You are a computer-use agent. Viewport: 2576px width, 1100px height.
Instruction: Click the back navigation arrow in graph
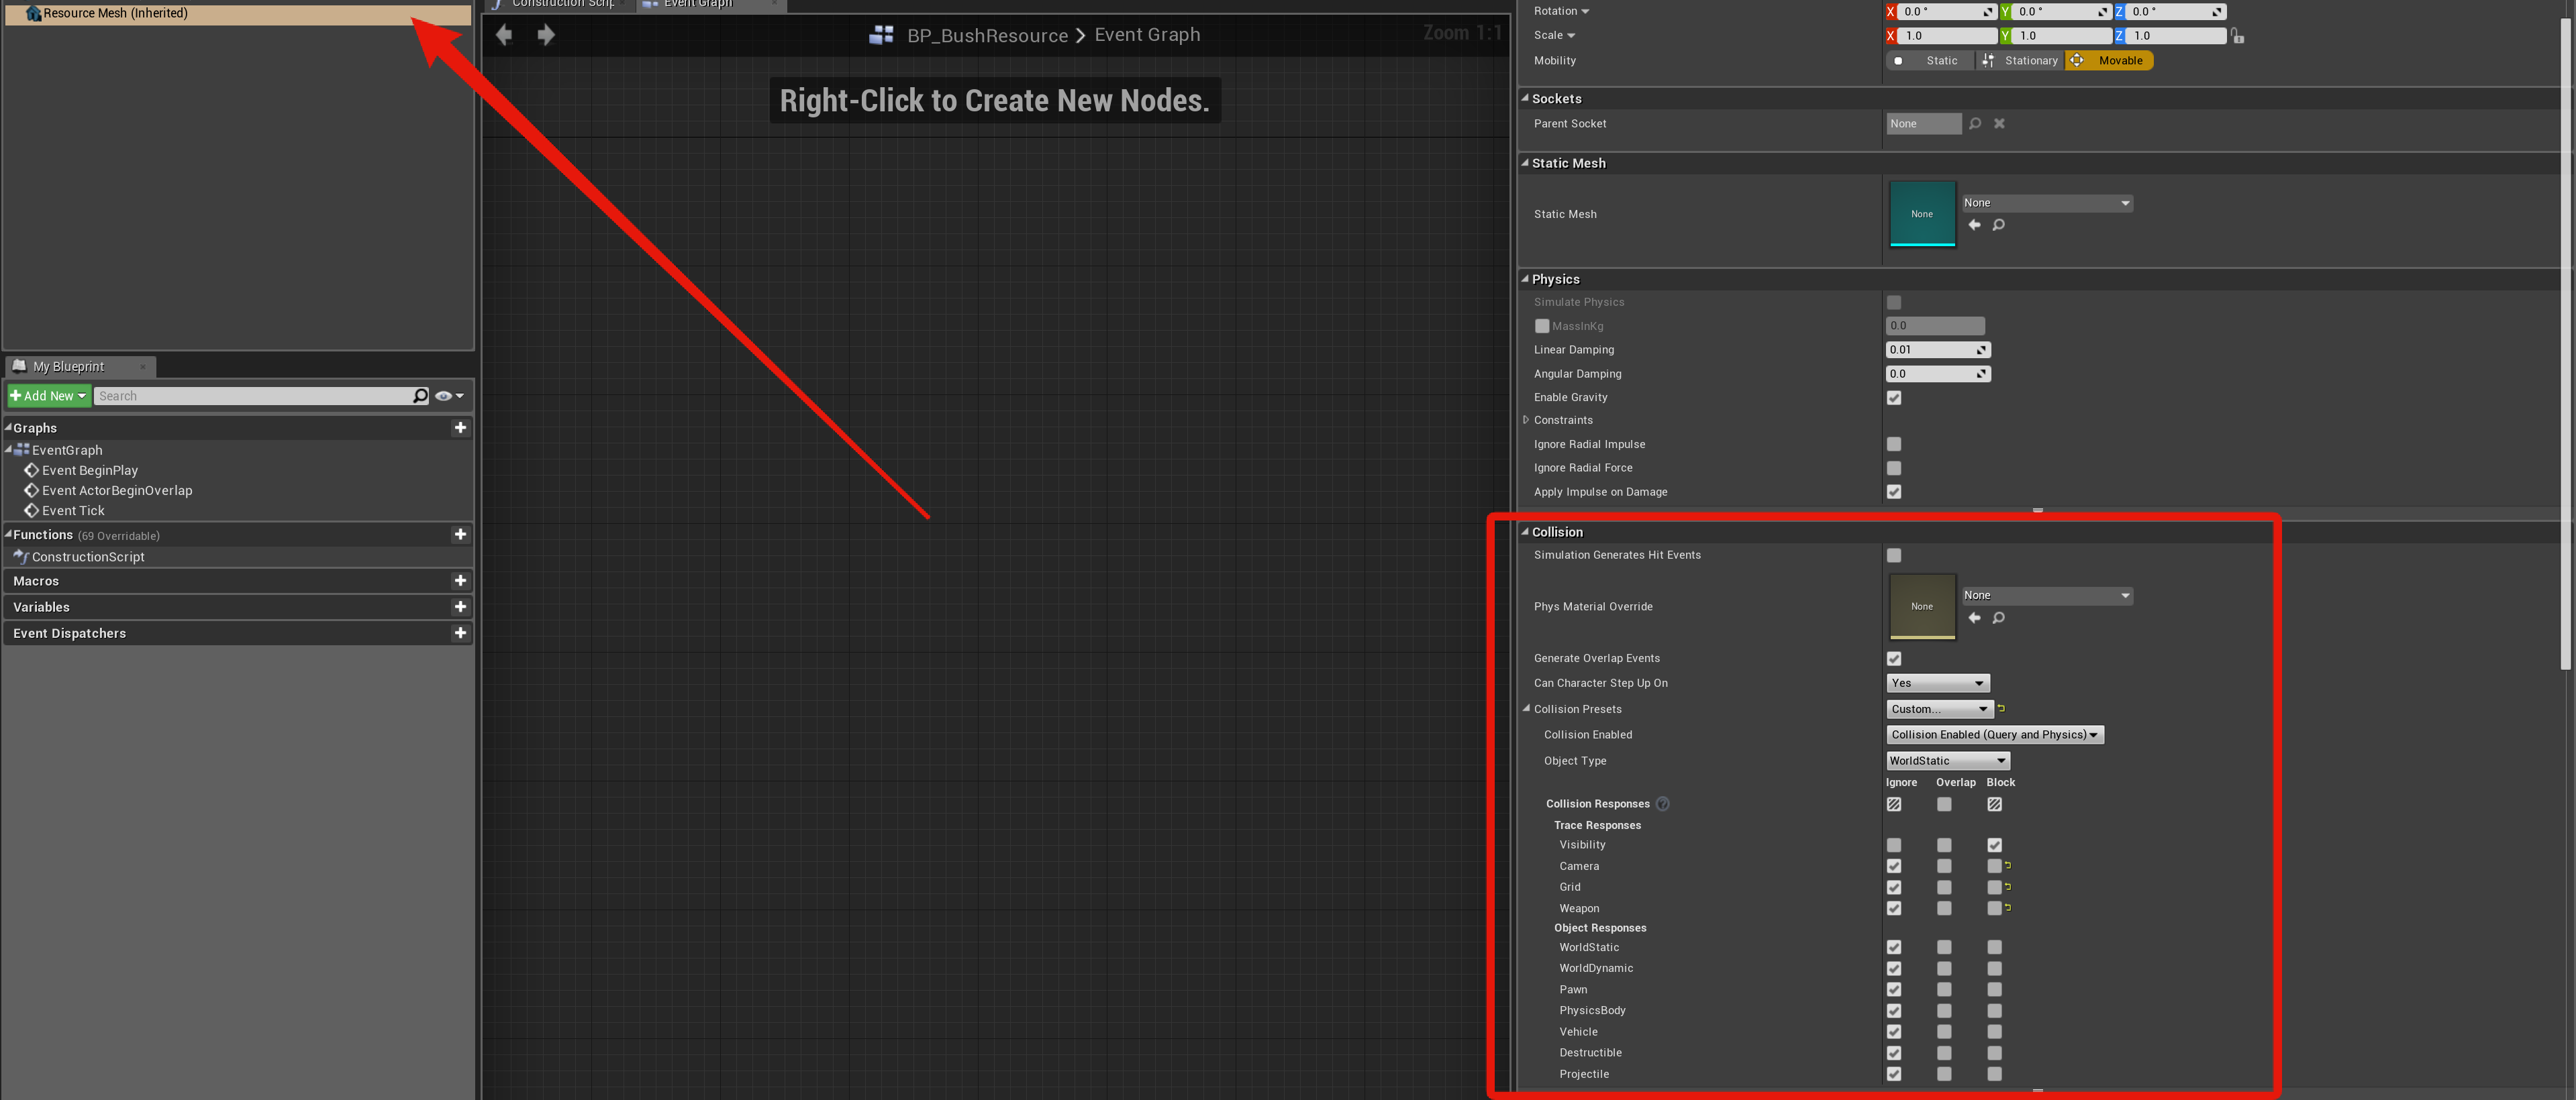[x=504, y=35]
